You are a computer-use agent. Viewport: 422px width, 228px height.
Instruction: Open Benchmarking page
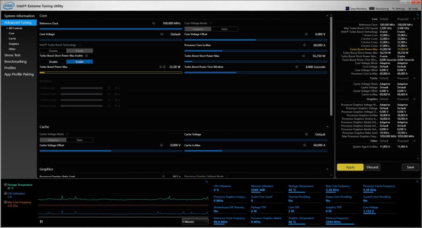(x=15, y=62)
